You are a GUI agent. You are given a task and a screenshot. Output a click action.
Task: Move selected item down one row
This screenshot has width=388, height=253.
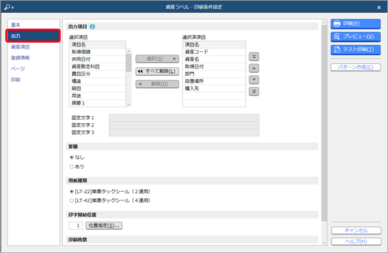(254, 80)
